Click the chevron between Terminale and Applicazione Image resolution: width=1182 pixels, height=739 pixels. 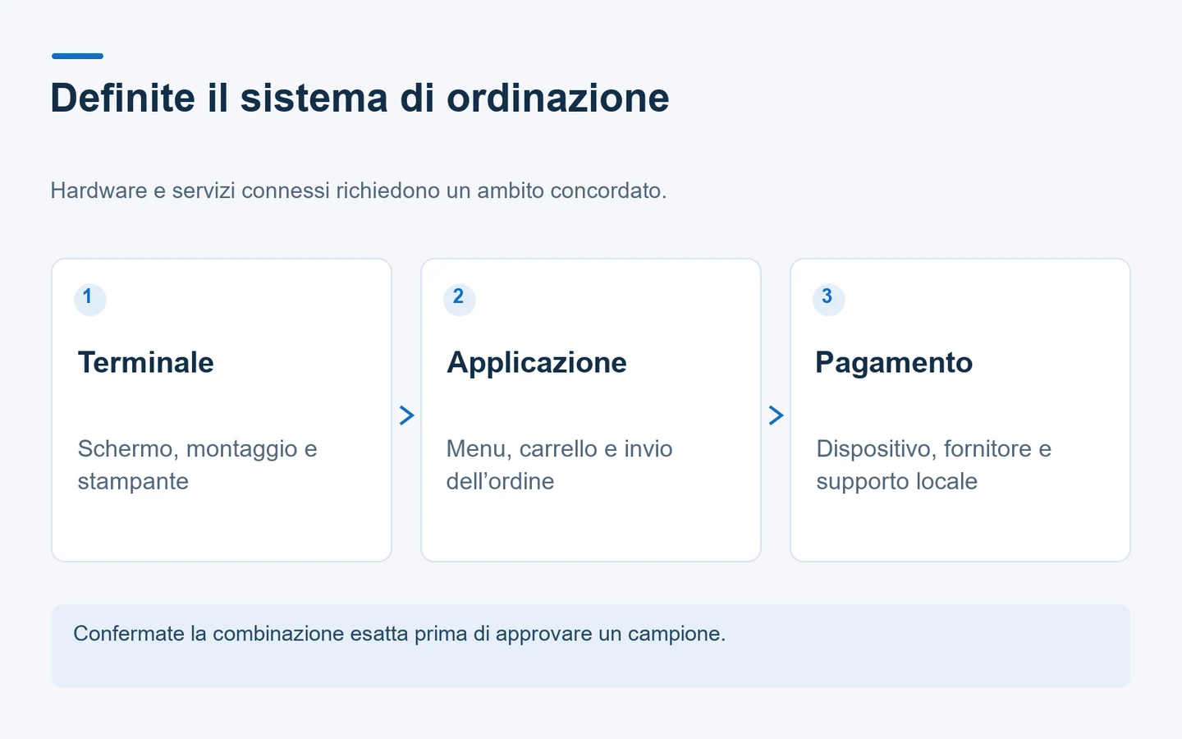pyautogui.click(x=406, y=415)
